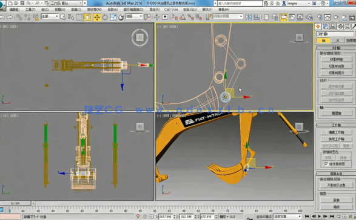Screen dimensions: 356x220
Task: Open Edit Named Selection Sets
Action: (208, 17)
